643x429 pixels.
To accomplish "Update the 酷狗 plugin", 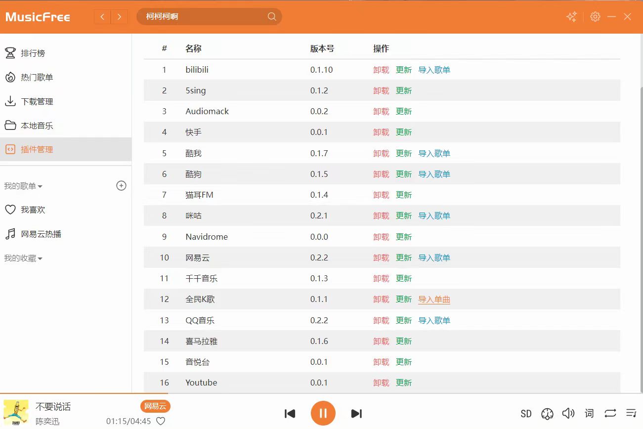I will tap(404, 174).
